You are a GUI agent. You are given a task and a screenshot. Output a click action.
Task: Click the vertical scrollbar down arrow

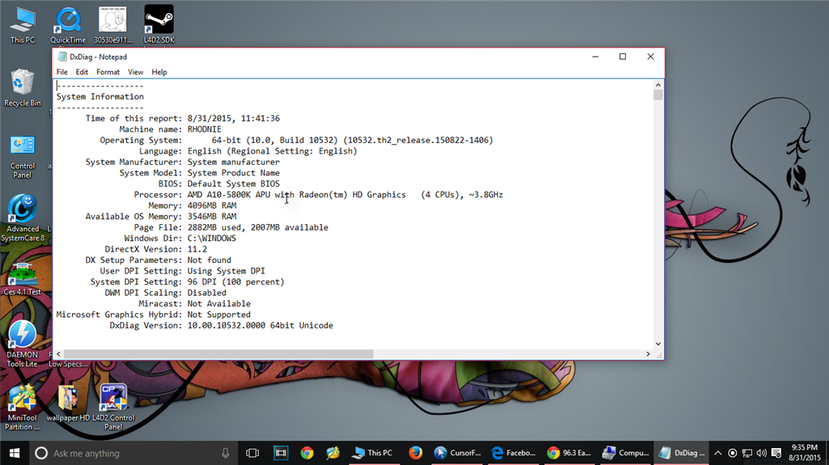tap(658, 344)
